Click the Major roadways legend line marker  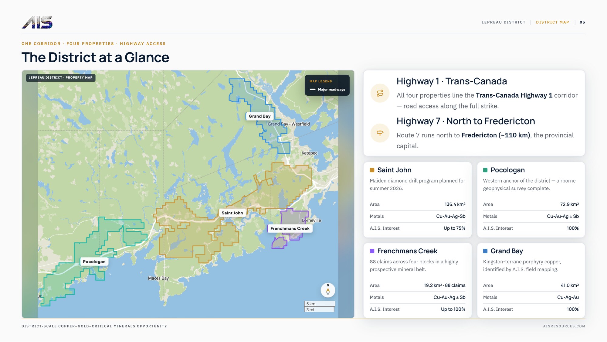tap(313, 90)
